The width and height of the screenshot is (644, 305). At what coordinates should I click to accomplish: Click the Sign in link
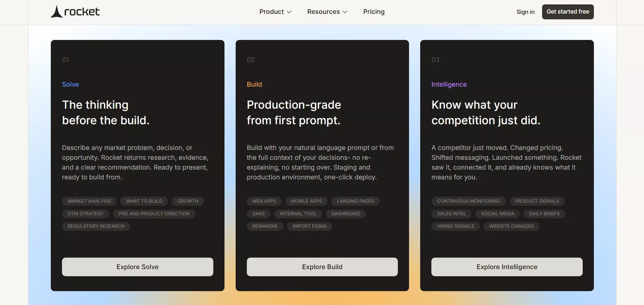(525, 12)
